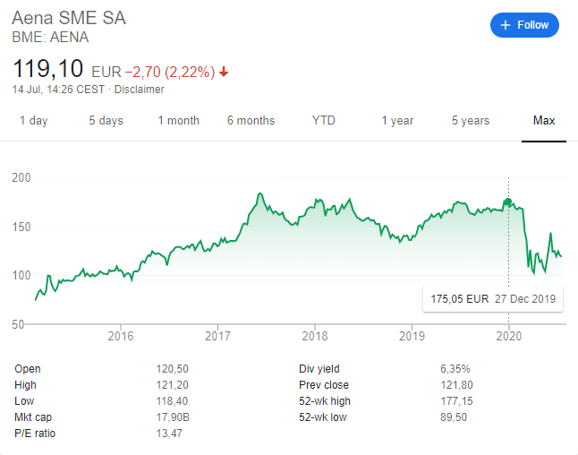Click the Low value 118,40

(172, 401)
